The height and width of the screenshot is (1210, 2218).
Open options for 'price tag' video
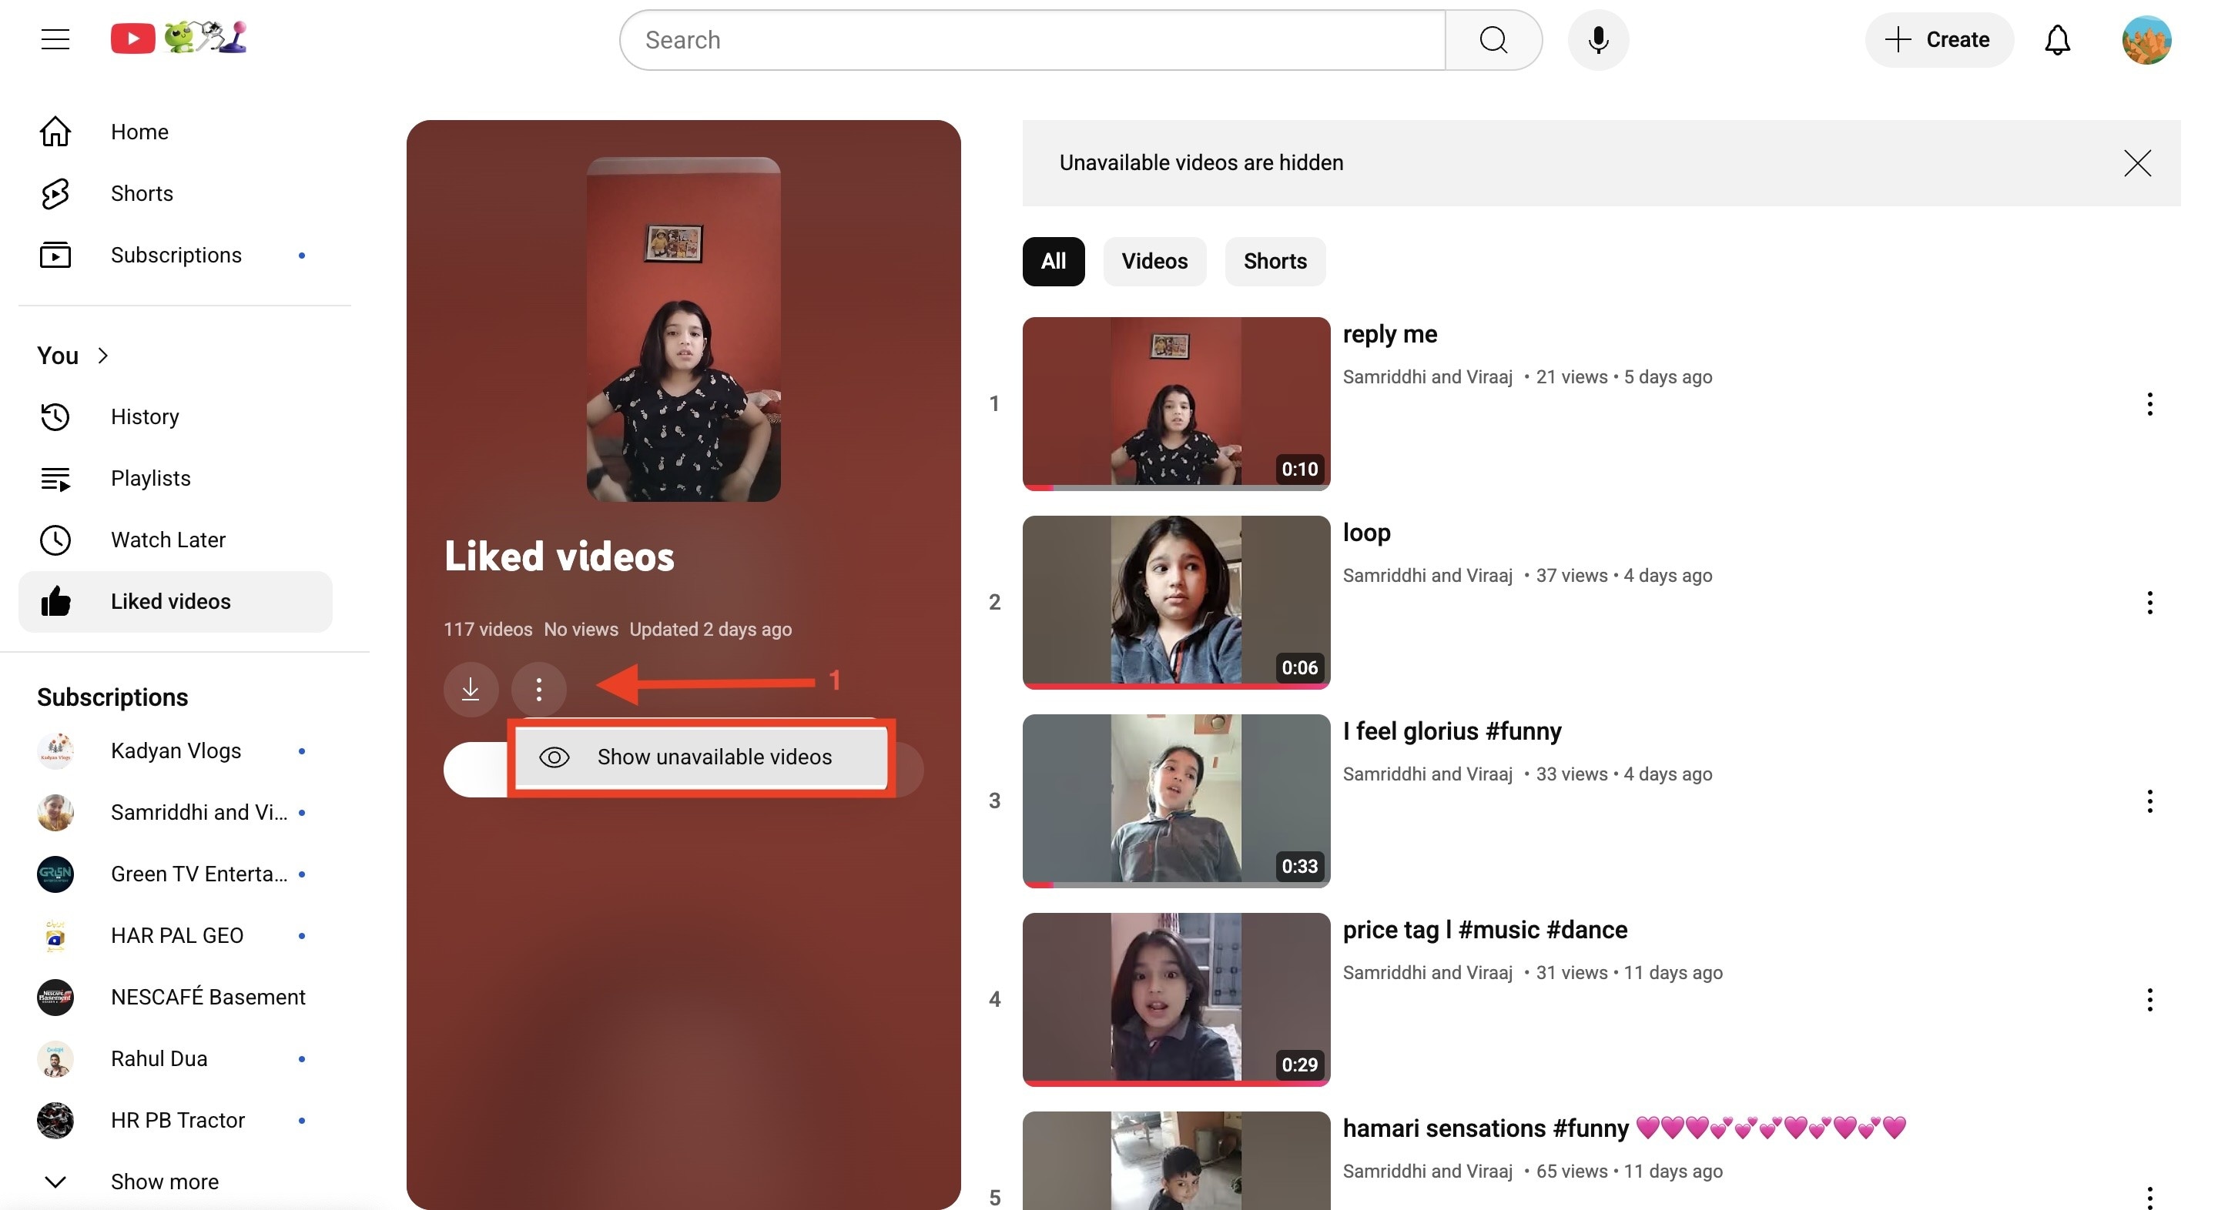pyautogui.click(x=2150, y=1000)
